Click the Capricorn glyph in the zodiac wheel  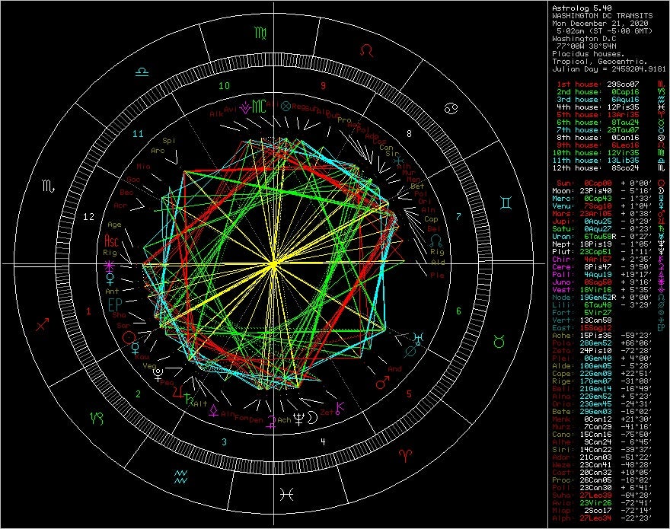pos(97,419)
